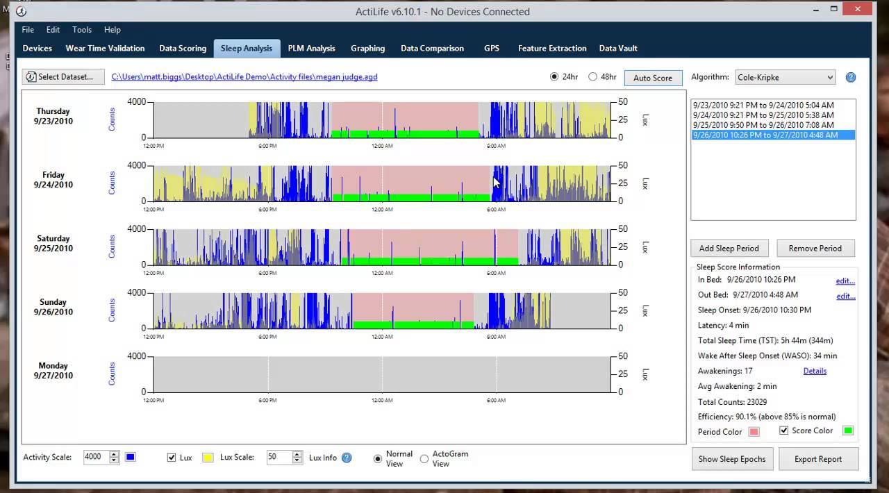
Task: Click the In Bed edit link
Action: click(x=845, y=281)
